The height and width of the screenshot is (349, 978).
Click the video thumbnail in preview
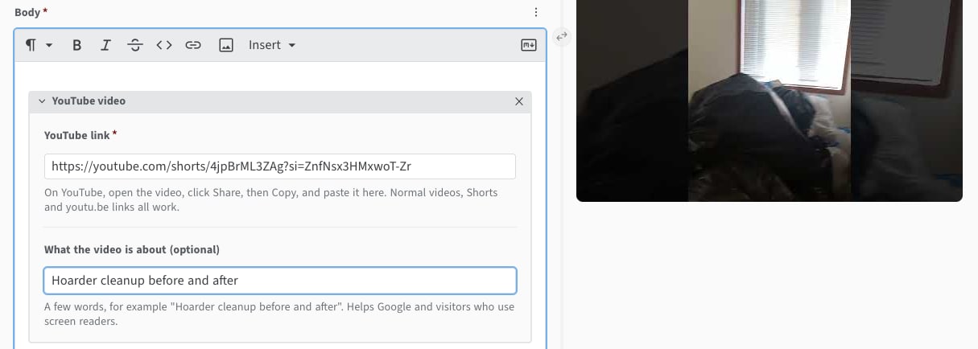(x=770, y=101)
